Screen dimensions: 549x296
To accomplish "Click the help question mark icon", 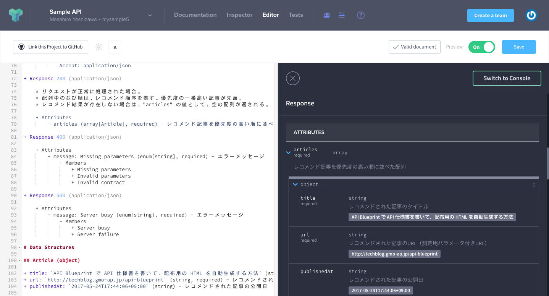I will point(360,15).
